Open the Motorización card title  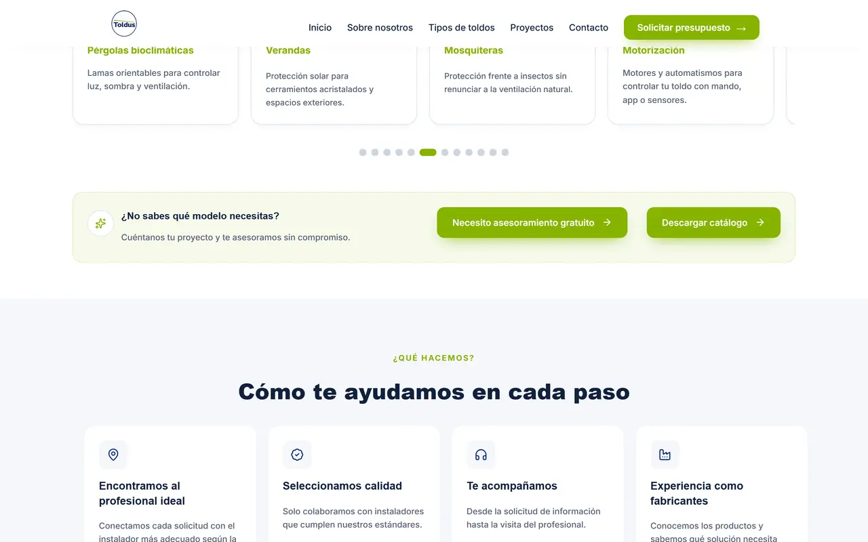click(654, 50)
